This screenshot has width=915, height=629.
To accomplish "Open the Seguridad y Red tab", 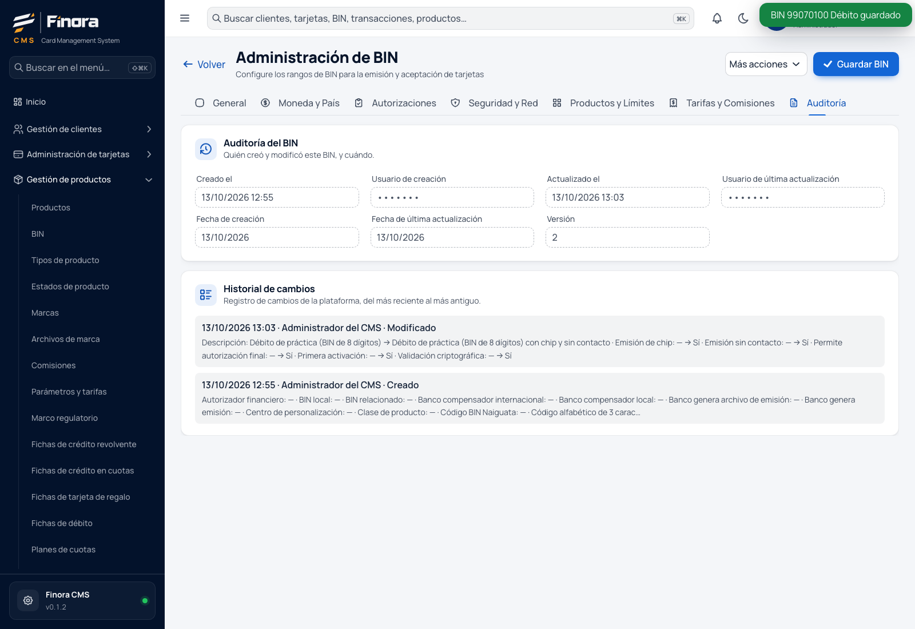I will tap(494, 103).
